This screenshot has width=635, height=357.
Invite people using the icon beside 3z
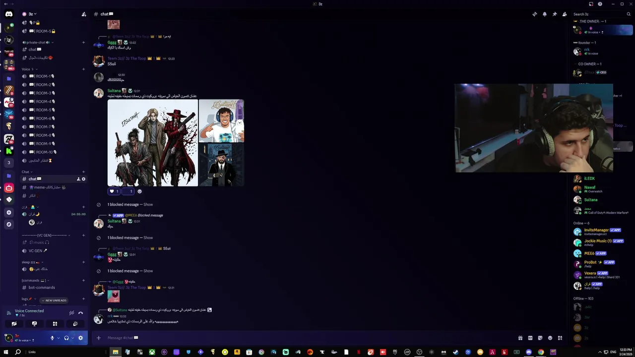pos(84,14)
